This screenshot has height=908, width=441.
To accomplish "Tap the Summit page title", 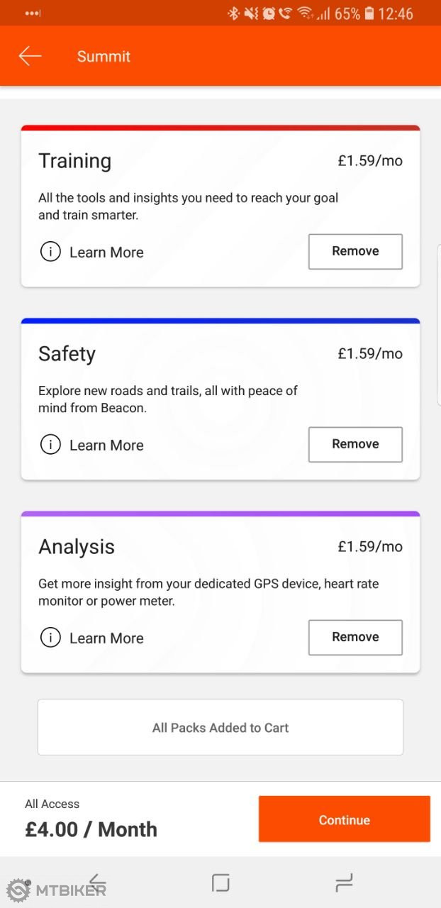I will pyautogui.click(x=104, y=57).
